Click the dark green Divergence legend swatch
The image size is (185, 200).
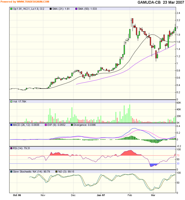pyautogui.click(x=72, y=125)
